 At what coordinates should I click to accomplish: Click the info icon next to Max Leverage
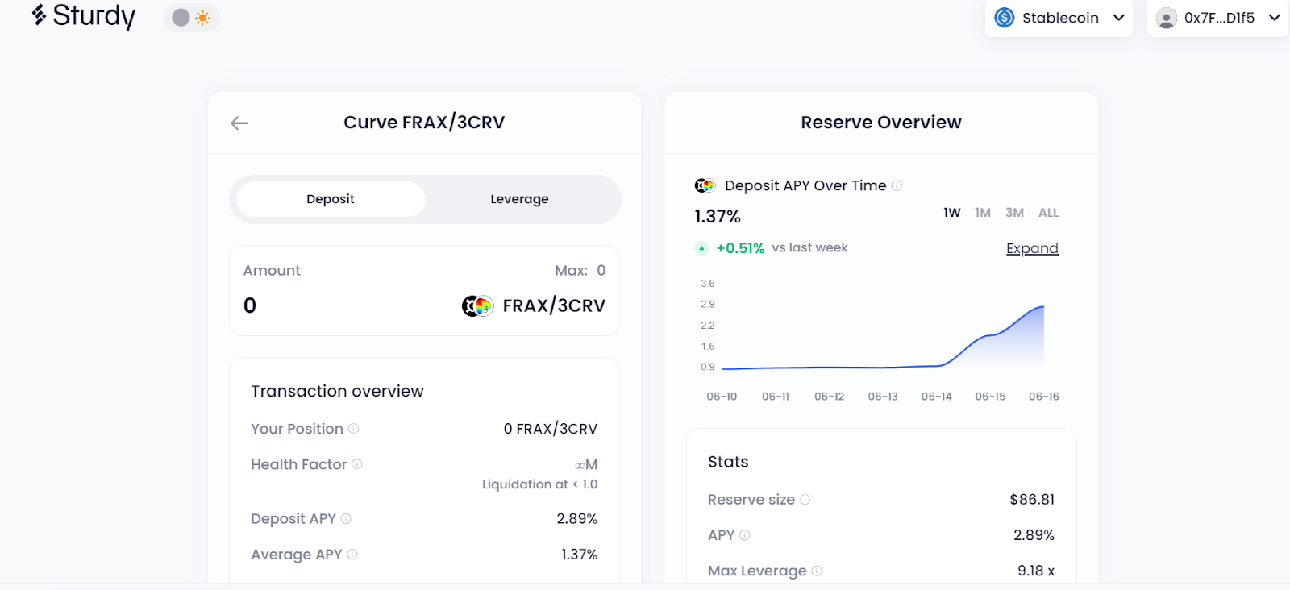tap(817, 571)
